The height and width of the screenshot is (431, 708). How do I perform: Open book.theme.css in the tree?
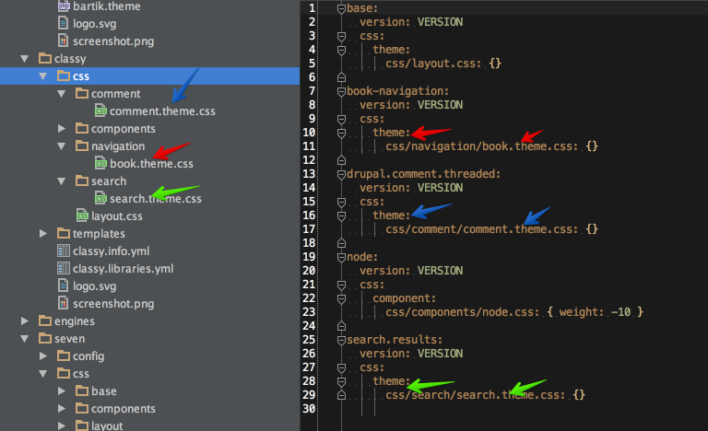pyautogui.click(x=151, y=163)
